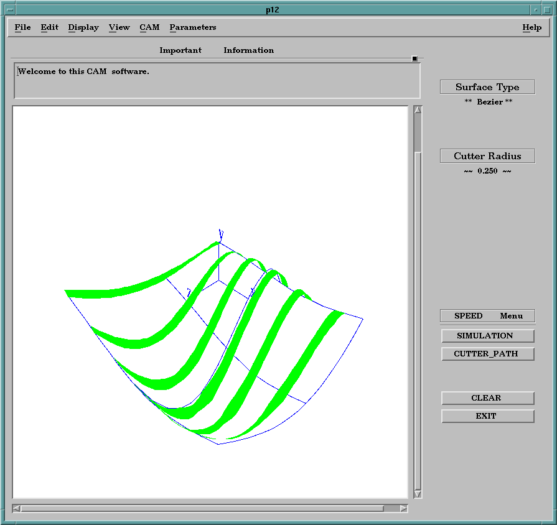The width and height of the screenshot is (557, 525).
Task: Click the Cutter Radius button
Action: click(487, 156)
